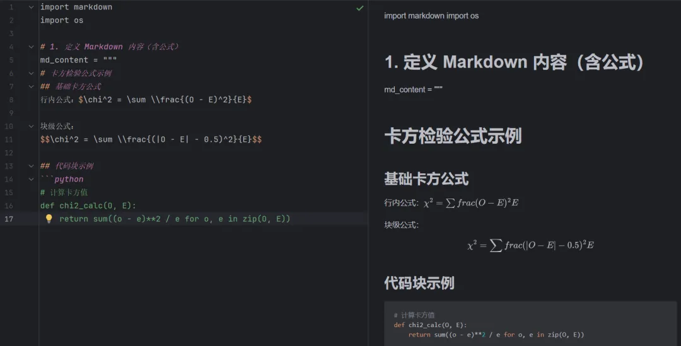Collapse the fold chevron at line 6

point(31,73)
